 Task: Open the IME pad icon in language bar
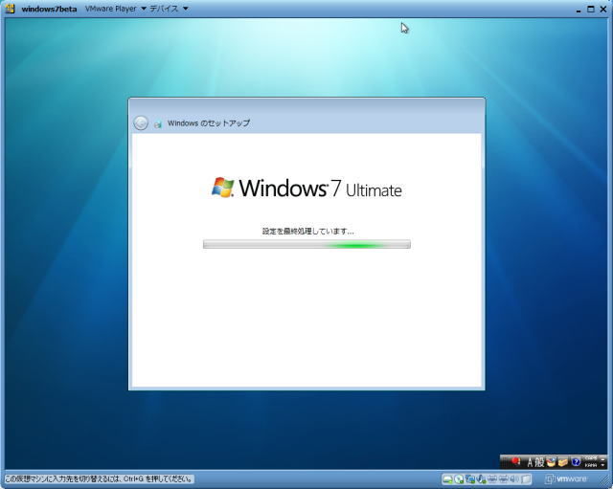coord(552,462)
